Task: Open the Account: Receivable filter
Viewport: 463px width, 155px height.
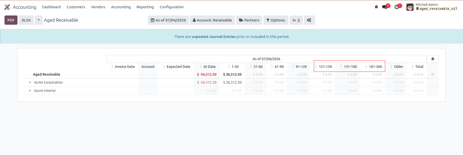Action: pyautogui.click(x=212, y=20)
